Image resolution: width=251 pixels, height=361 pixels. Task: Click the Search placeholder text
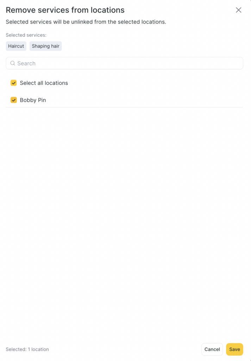[26, 63]
